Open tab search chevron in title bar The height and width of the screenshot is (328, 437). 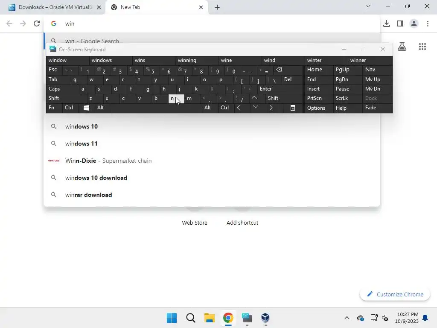click(368, 6)
